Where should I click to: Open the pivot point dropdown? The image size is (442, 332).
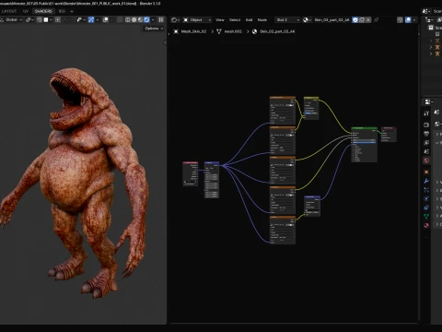click(29, 20)
